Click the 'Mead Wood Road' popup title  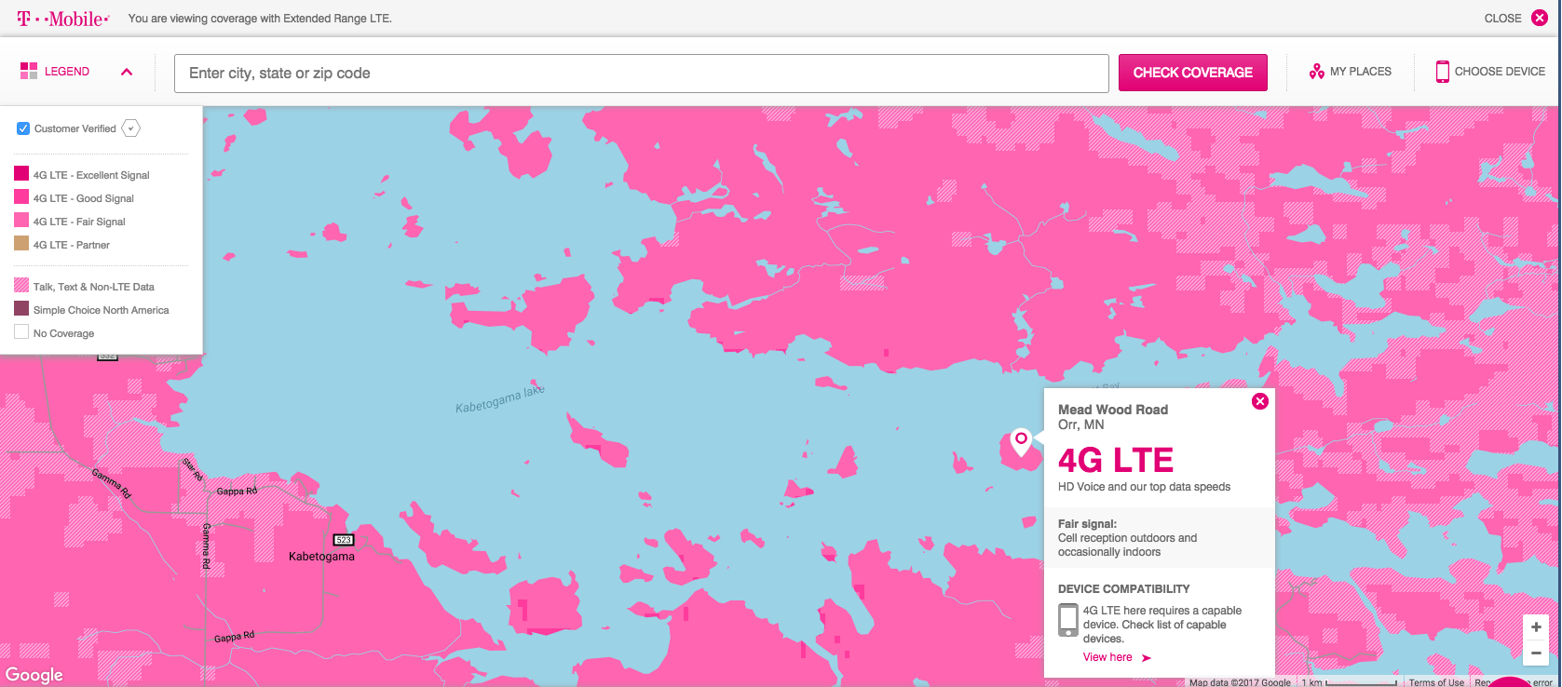(1113, 410)
